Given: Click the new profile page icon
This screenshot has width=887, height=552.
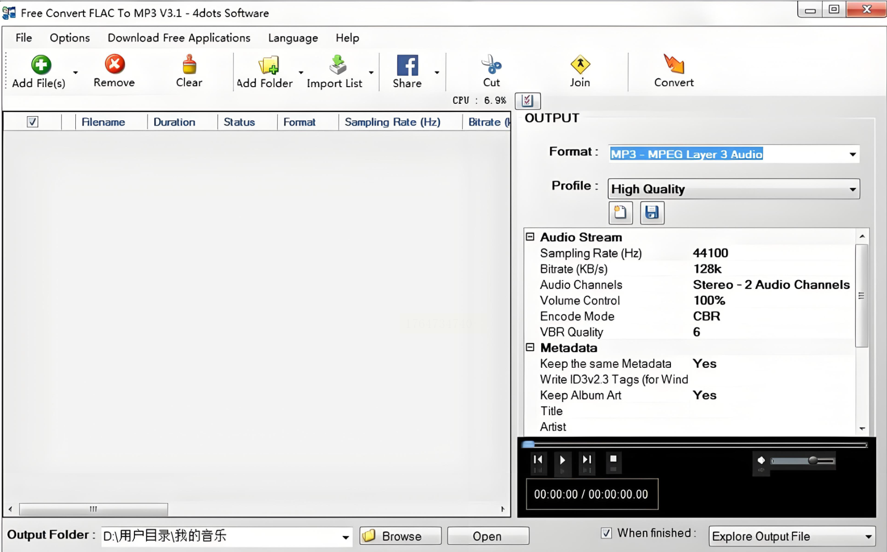Looking at the screenshot, I should (621, 213).
